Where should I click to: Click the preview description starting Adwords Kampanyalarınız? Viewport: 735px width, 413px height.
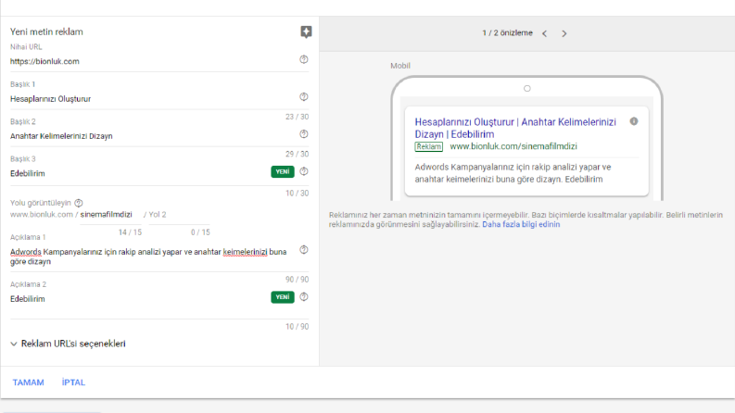tap(513, 173)
